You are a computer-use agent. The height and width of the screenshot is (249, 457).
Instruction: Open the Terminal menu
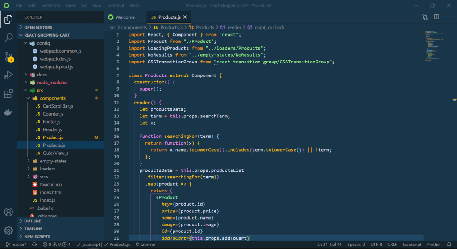(x=115, y=5)
